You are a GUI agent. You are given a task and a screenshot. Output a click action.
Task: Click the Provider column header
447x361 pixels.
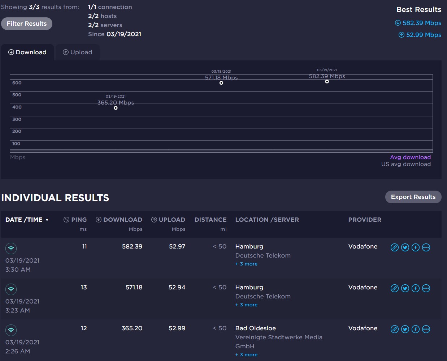click(x=365, y=220)
